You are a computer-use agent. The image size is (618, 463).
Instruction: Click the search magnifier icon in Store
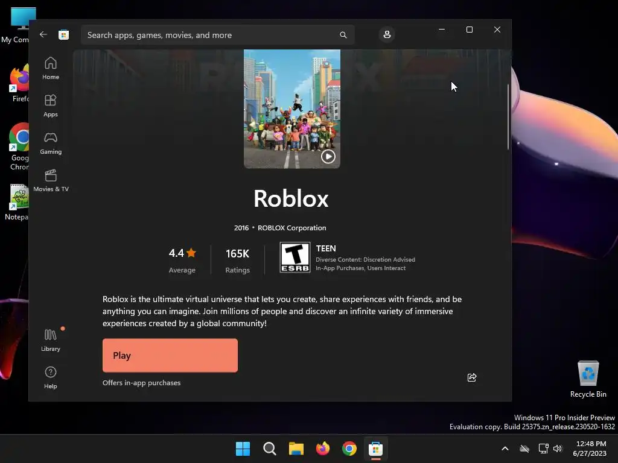(x=343, y=35)
